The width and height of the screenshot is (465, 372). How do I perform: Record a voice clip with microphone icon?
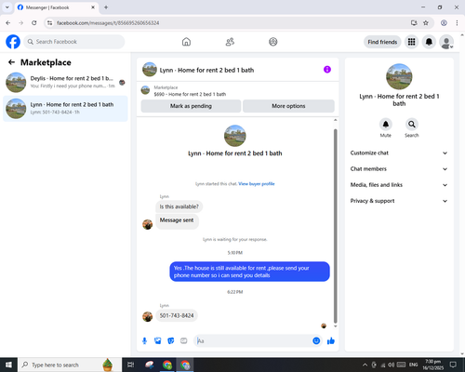point(144,341)
